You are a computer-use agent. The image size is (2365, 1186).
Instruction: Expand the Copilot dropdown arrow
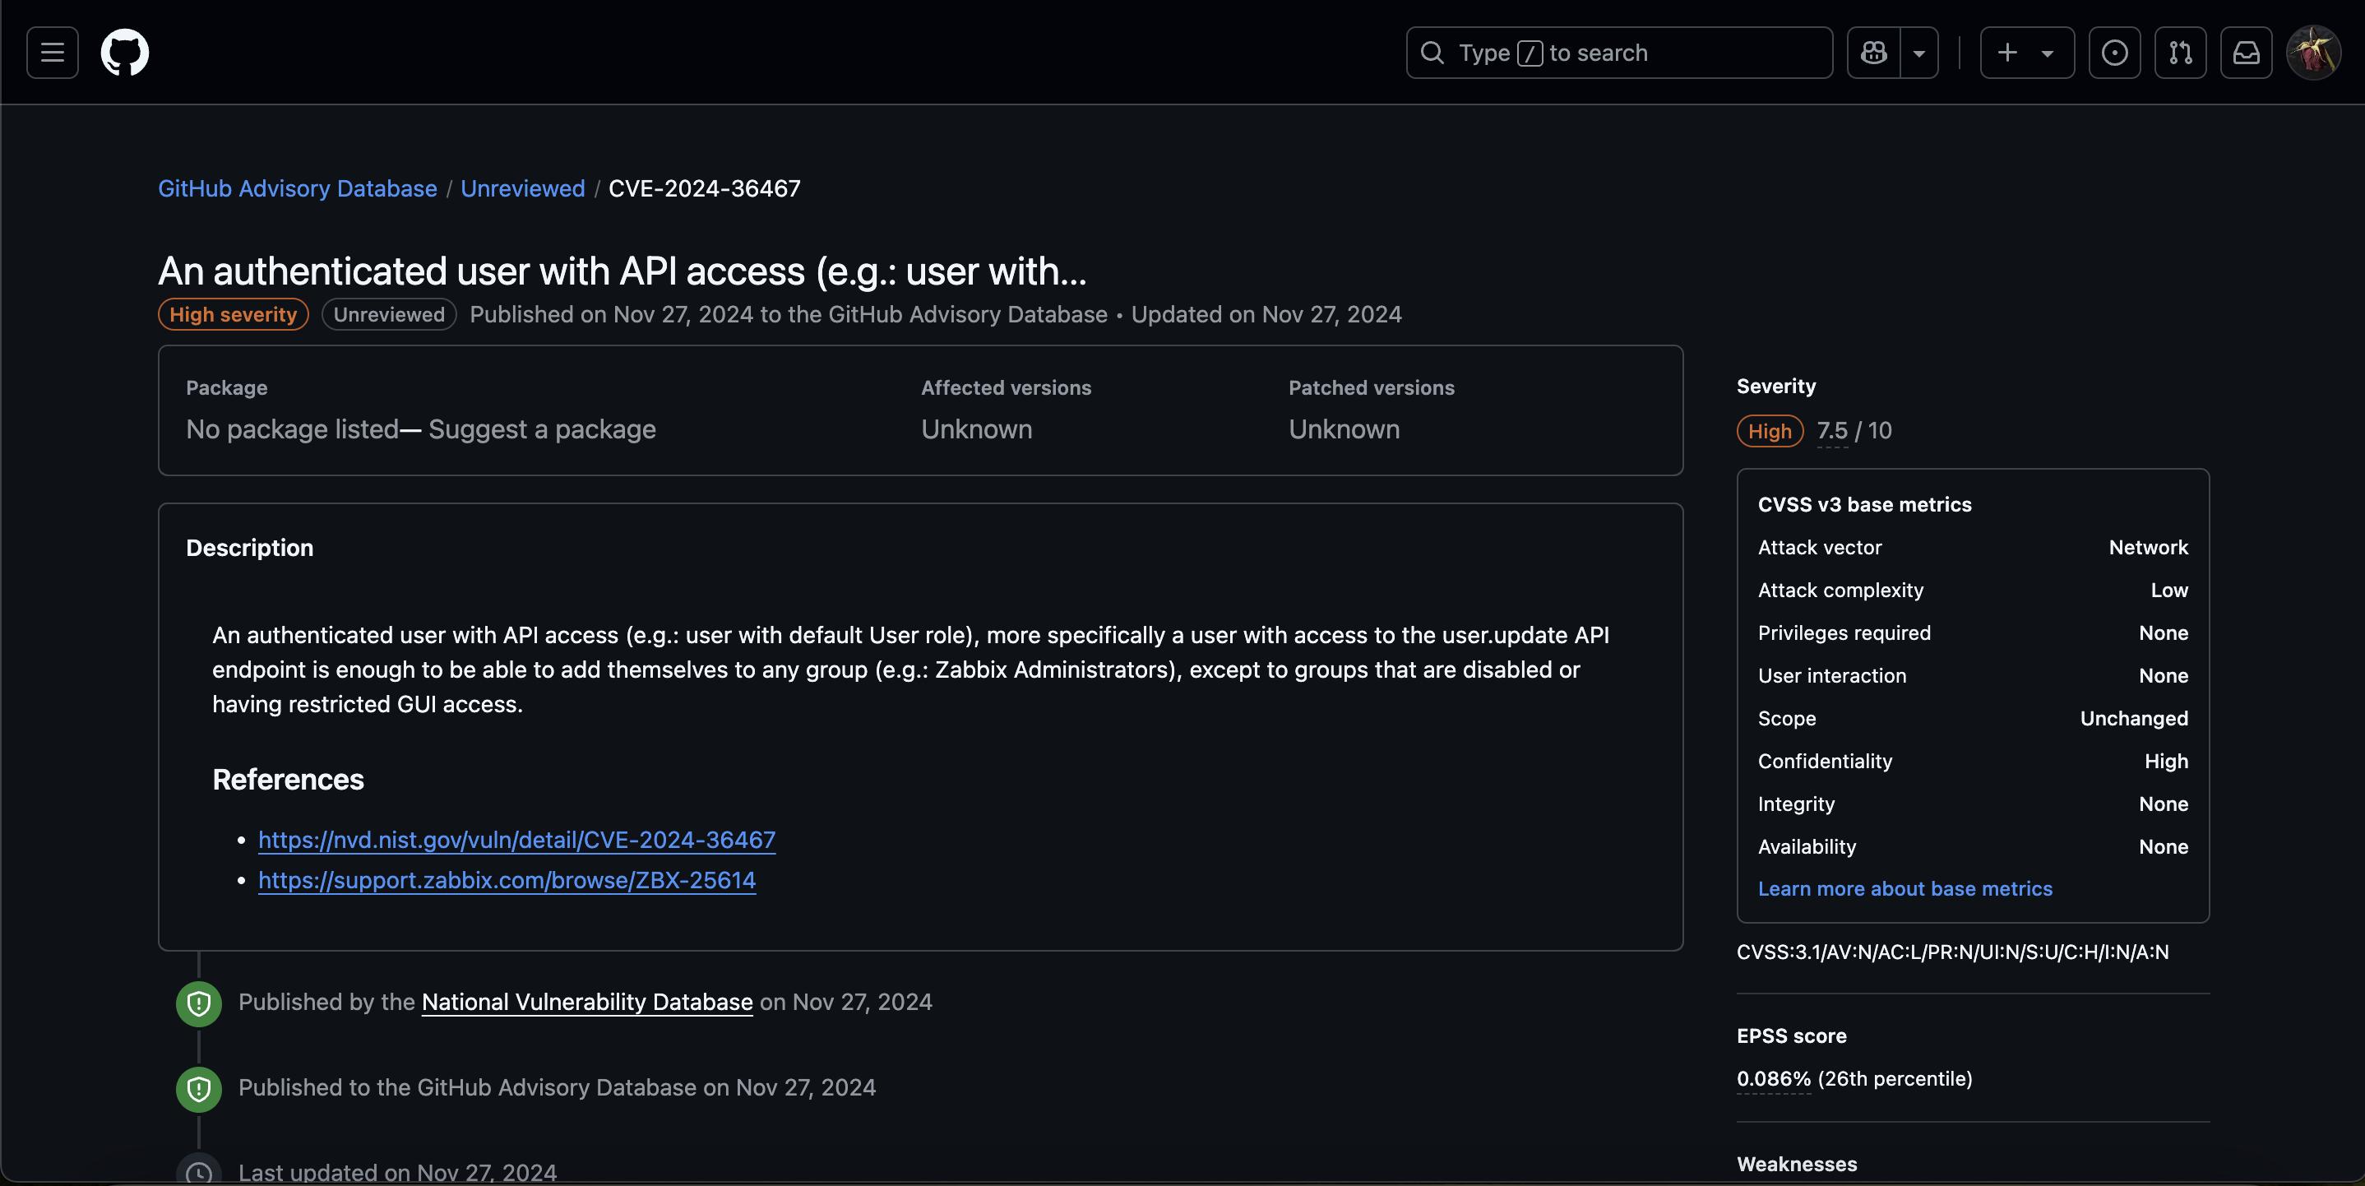(x=1920, y=53)
